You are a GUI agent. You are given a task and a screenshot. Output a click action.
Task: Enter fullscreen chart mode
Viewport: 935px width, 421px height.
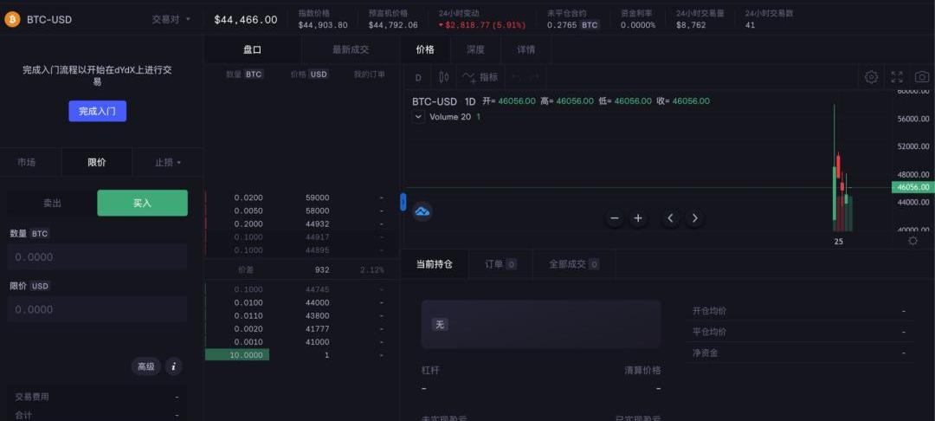coord(897,77)
